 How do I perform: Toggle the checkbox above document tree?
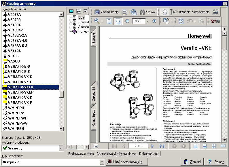pyautogui.click(x=85, y=11)
